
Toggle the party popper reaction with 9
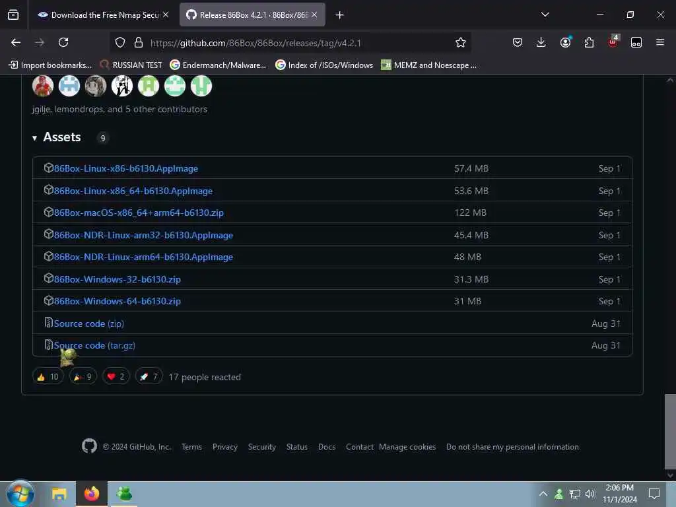pos(83,377)
